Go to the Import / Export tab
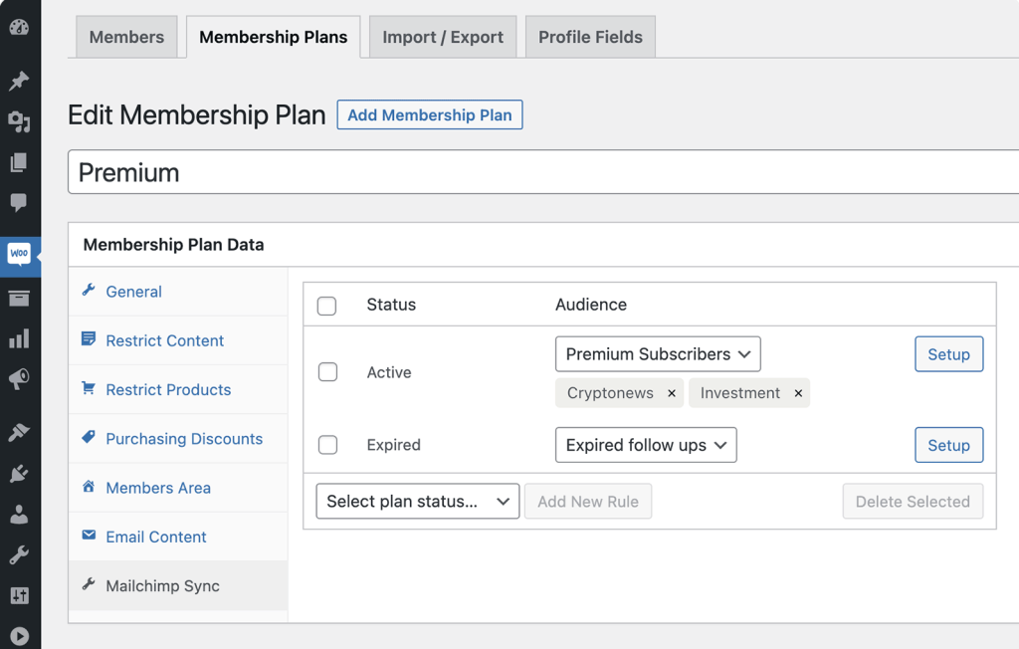This screenshot has width=1019, height=649. 443,37
